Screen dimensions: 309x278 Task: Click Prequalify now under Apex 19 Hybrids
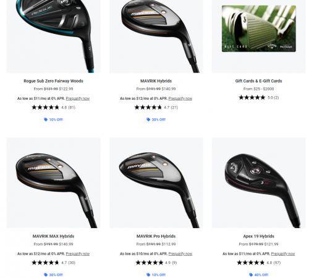(x=283, y=254)
